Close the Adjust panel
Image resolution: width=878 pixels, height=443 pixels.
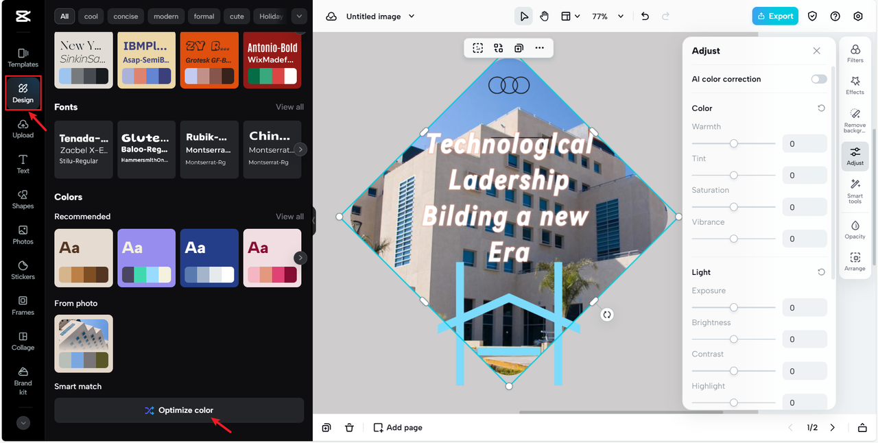816,51
